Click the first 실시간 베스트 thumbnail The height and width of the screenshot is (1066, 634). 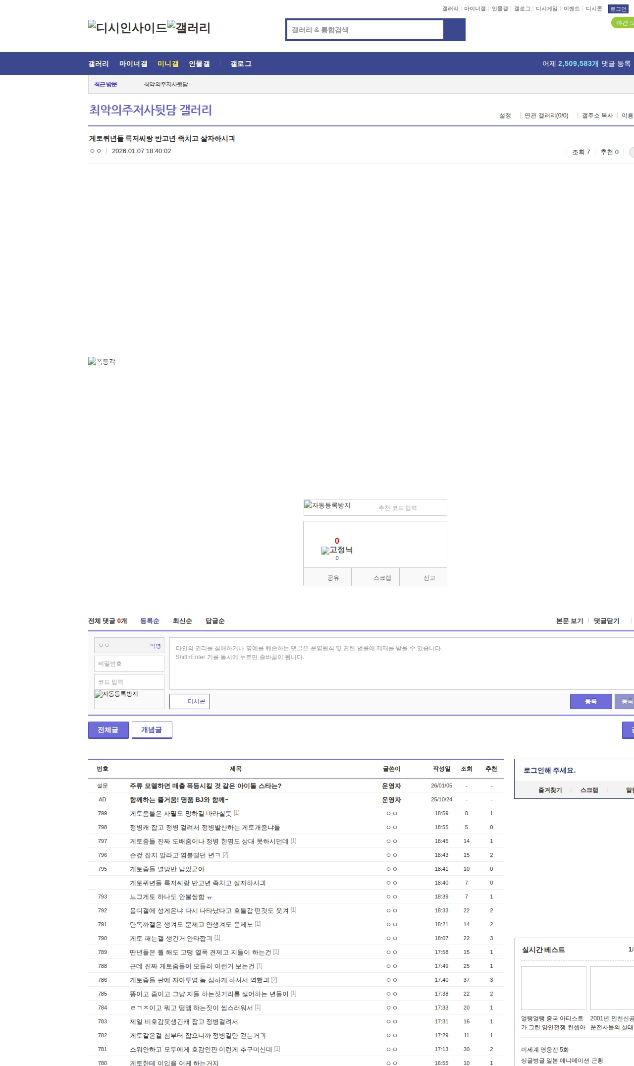pos(553,988)
